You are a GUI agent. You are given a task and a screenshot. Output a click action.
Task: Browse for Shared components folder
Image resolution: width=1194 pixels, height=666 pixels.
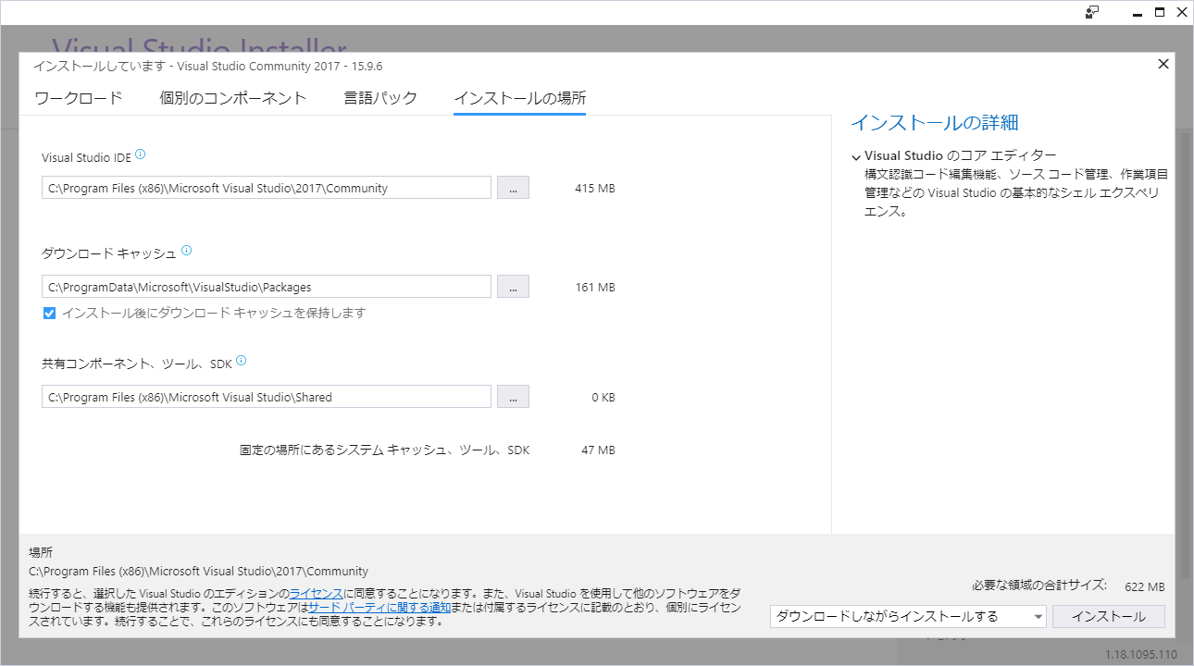pos(513,397)
